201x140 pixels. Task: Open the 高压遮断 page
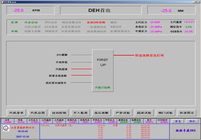coord(101,113)
